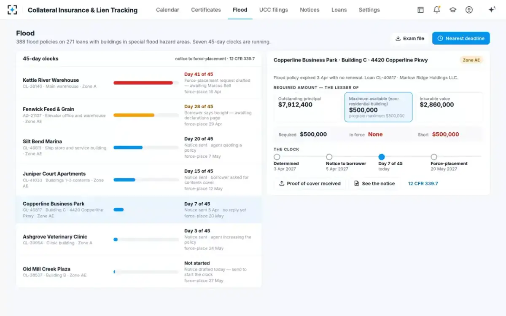Open the Settings tab
This screenshot has width=506, height=316.
tap(369, 10)
